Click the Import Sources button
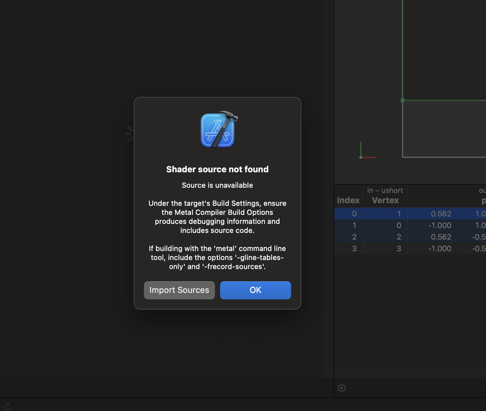Image resolution: width=486 pixels, height=411 pixels. pyautogui.click(x=179, y=290)
